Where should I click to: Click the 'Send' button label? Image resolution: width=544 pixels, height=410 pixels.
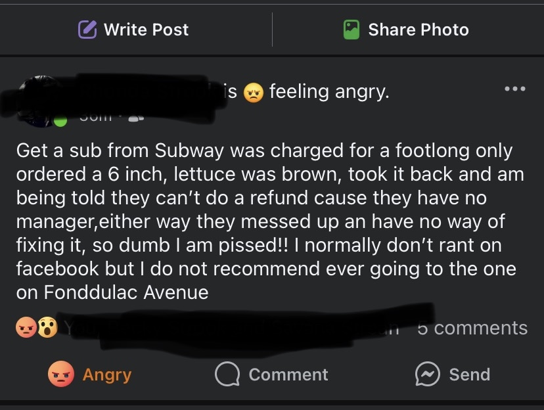pyautogui.click(x=469, y=375)
